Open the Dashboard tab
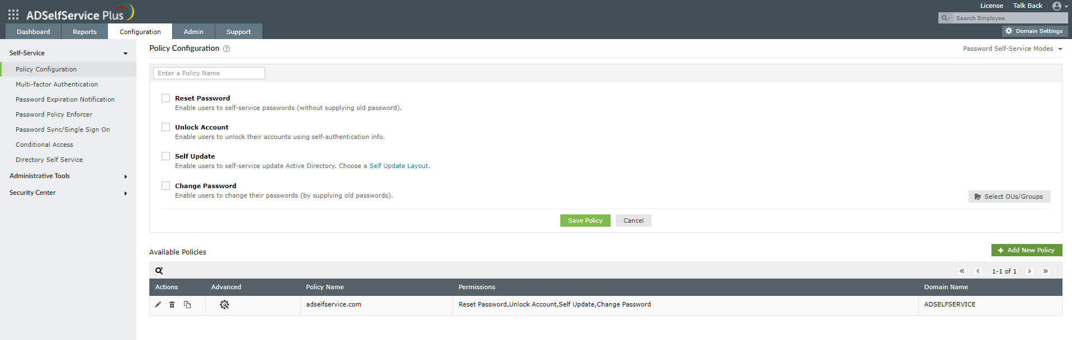The height and width of the screenshot is (340, 1072). [x=34, y=32]
